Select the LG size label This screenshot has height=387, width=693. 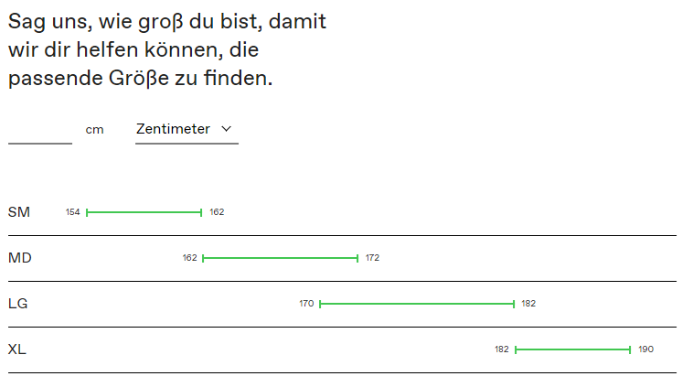(x=18, y=304)
